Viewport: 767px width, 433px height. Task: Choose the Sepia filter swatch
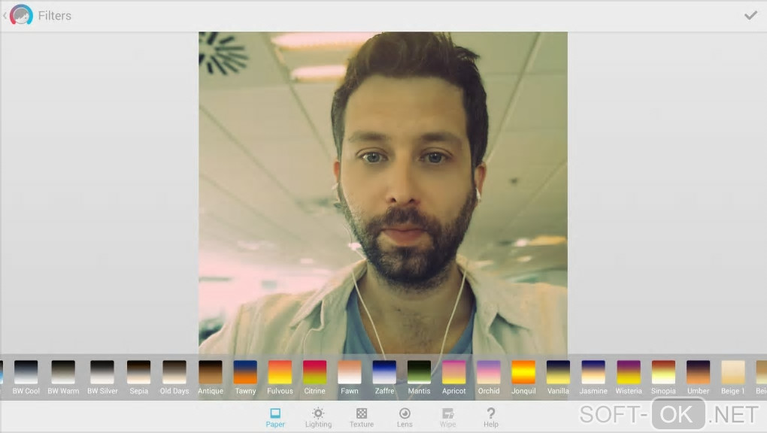tap(139, 372)
